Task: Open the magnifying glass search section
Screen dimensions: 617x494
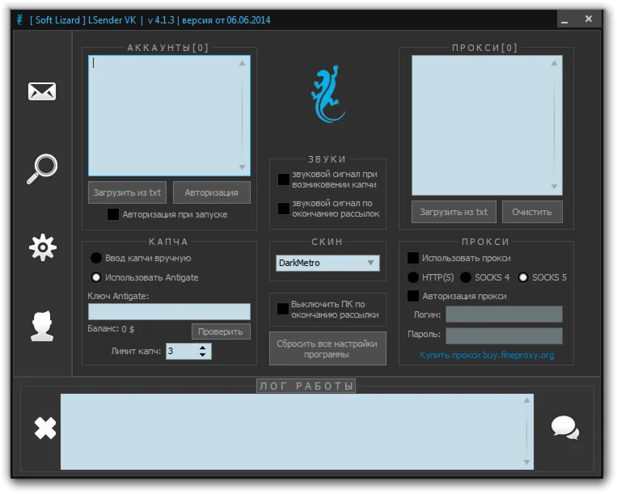Action: 42,168
